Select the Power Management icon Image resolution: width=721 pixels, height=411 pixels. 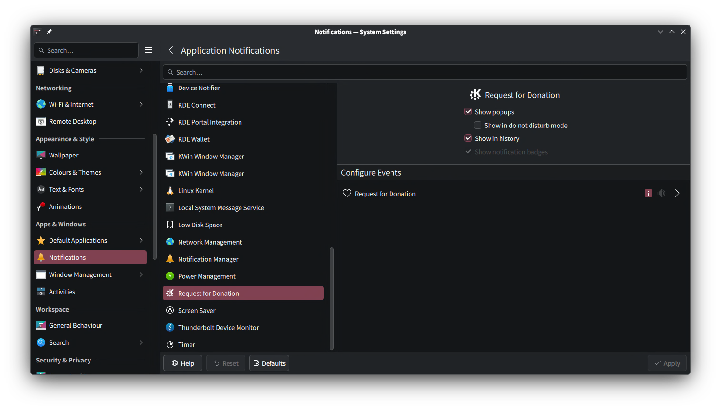tap(170, 276)
